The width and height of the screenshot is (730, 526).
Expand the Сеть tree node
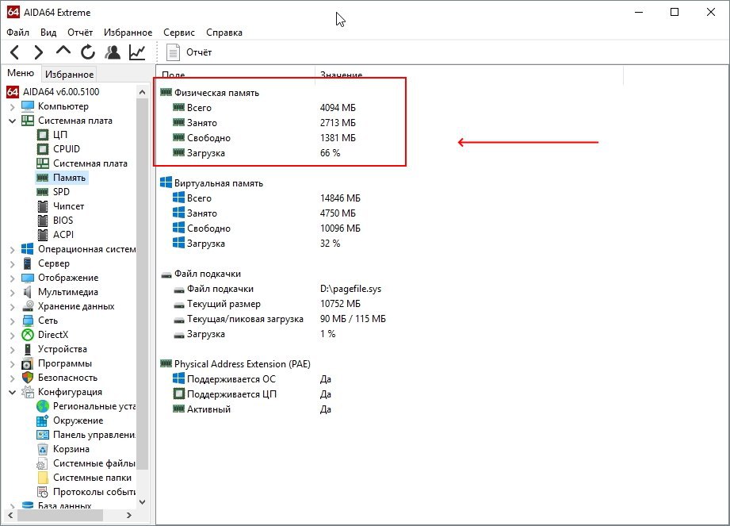[x=12, y=321]
